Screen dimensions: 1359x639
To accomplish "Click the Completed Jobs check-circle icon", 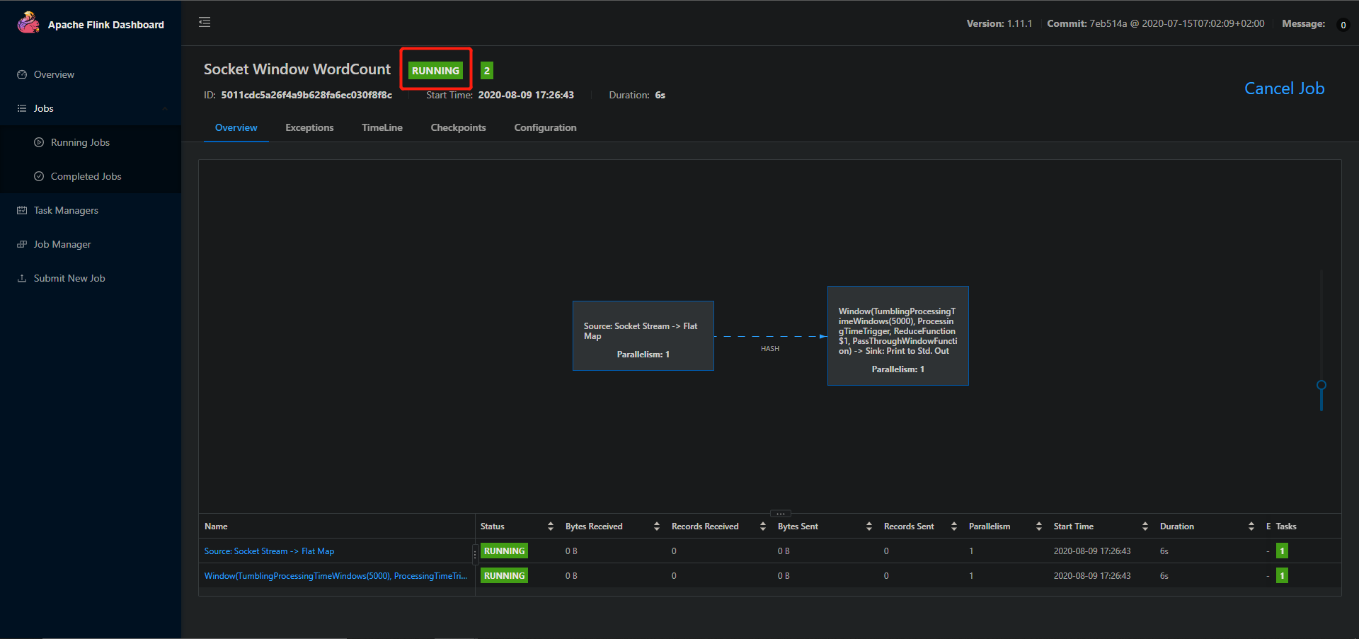I will click(x=39, y=176).
